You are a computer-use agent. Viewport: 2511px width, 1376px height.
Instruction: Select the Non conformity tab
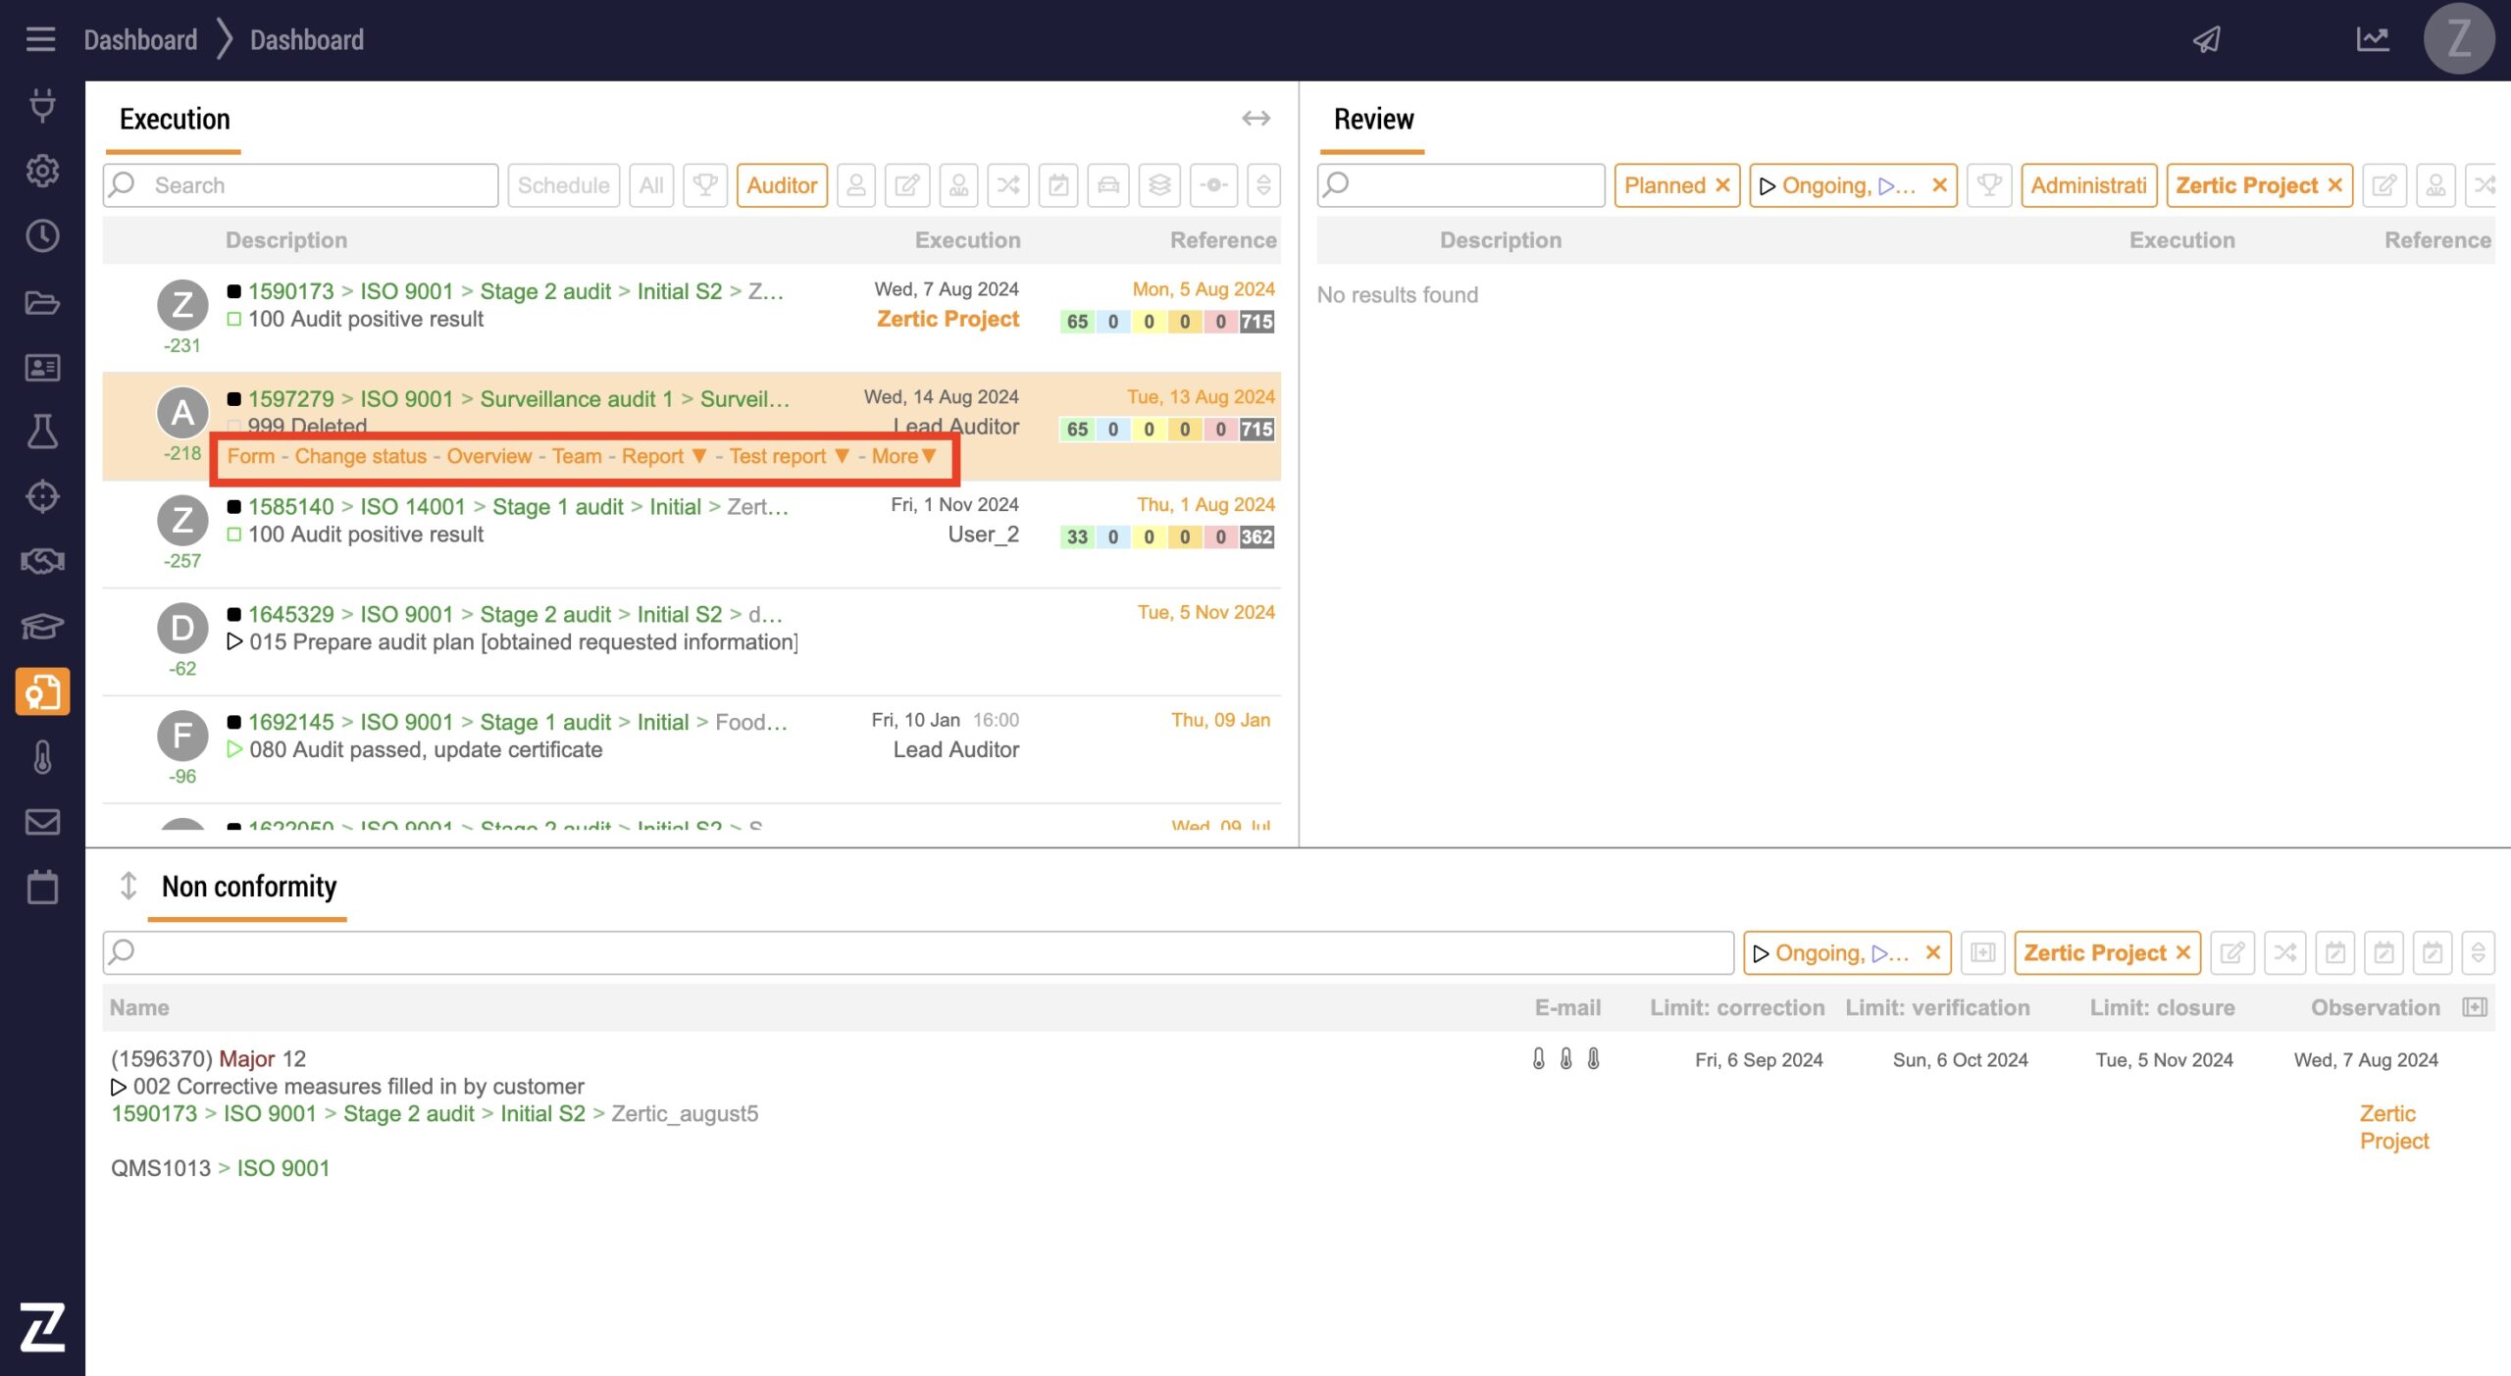pos(248,887)
